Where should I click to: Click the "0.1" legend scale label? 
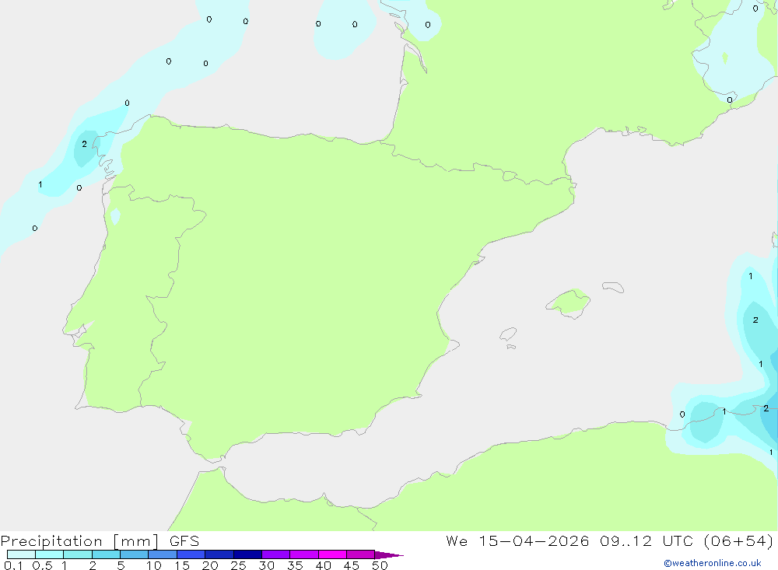click(13, 565)
